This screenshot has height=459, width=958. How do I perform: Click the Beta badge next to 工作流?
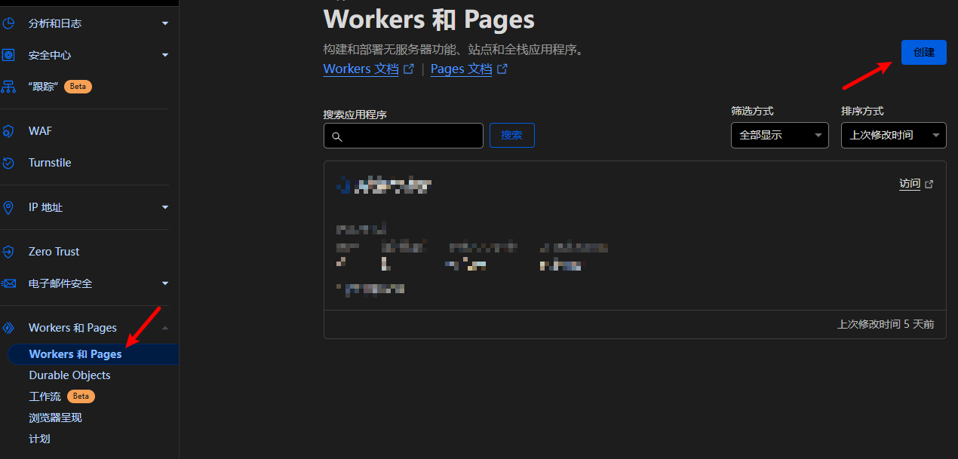click(x=81, y=396)
